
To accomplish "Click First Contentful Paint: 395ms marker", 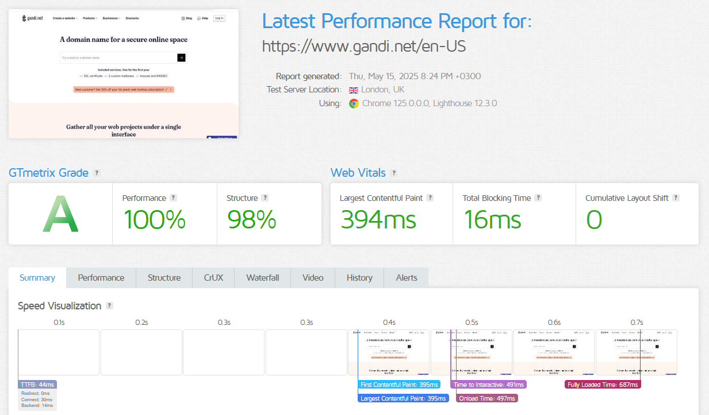I will tap(399, 385).
